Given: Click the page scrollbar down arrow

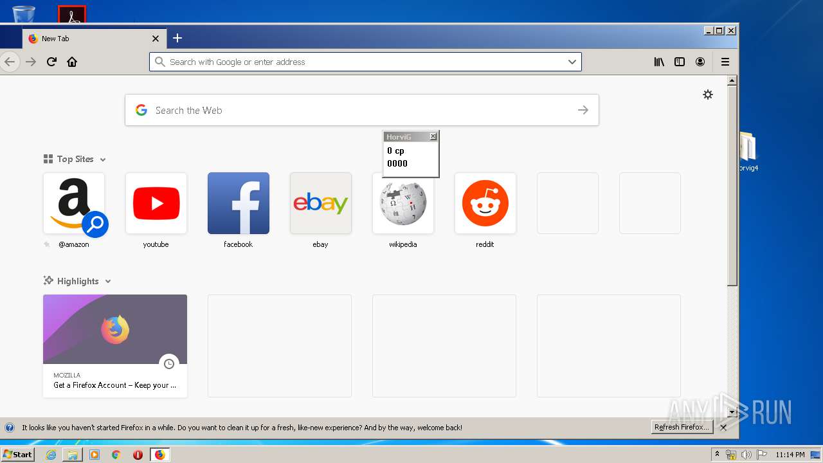Looking at the screenshot, I should [x=732, y=412].
